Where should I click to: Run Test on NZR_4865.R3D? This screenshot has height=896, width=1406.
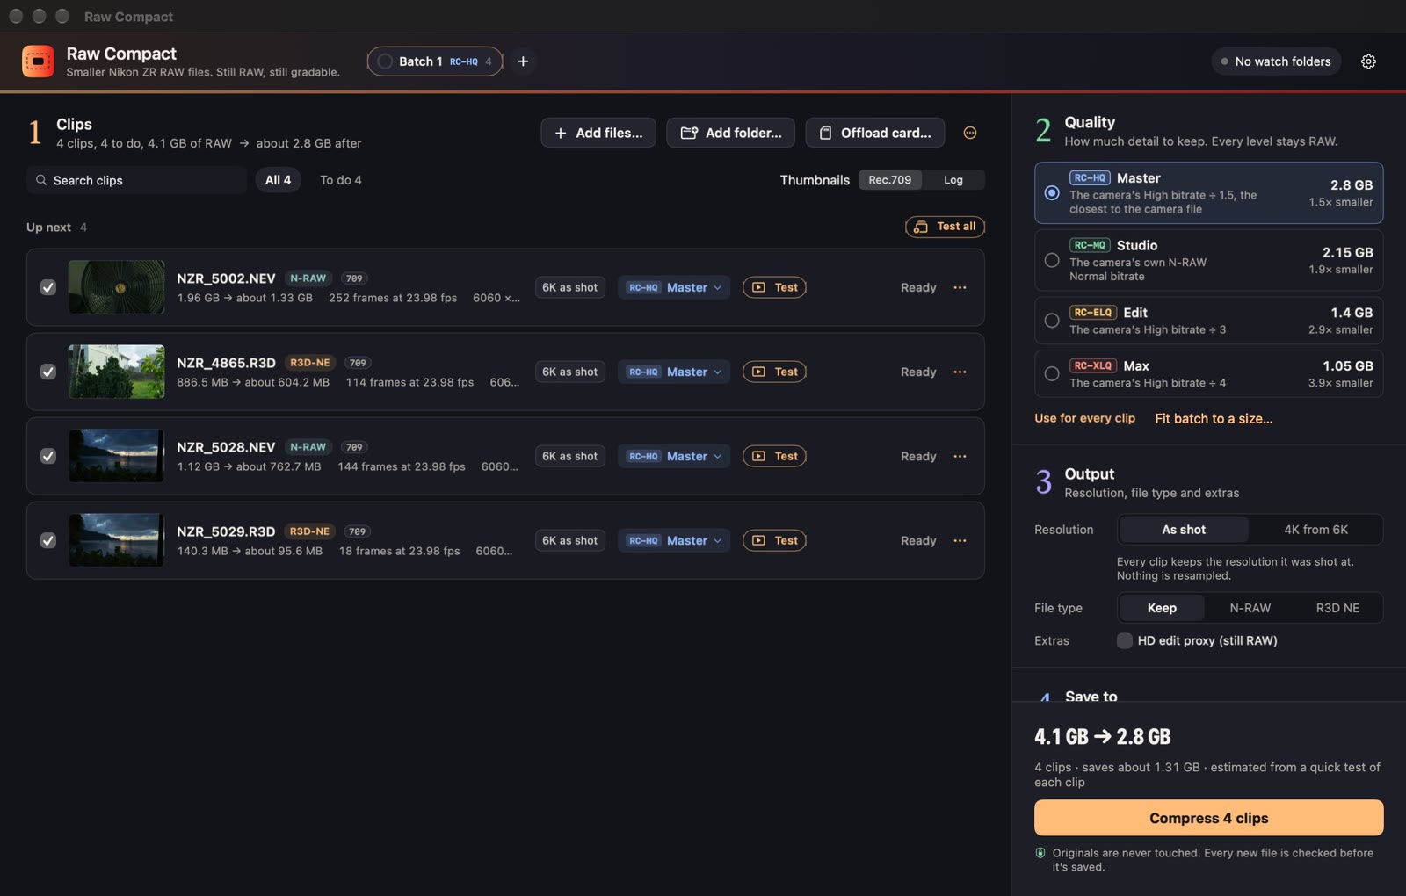coord(774,372)
